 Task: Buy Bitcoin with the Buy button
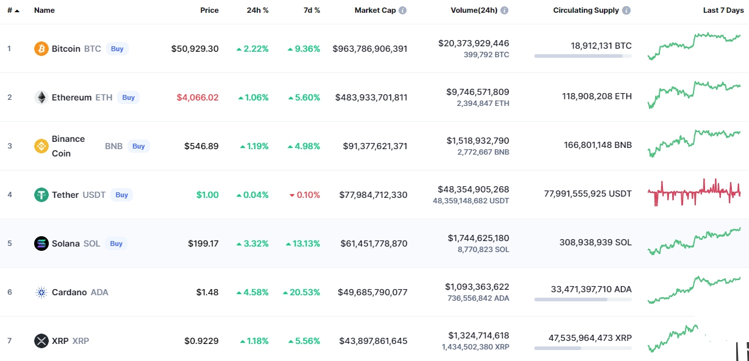pyautogui.click(x=116, y=49)
